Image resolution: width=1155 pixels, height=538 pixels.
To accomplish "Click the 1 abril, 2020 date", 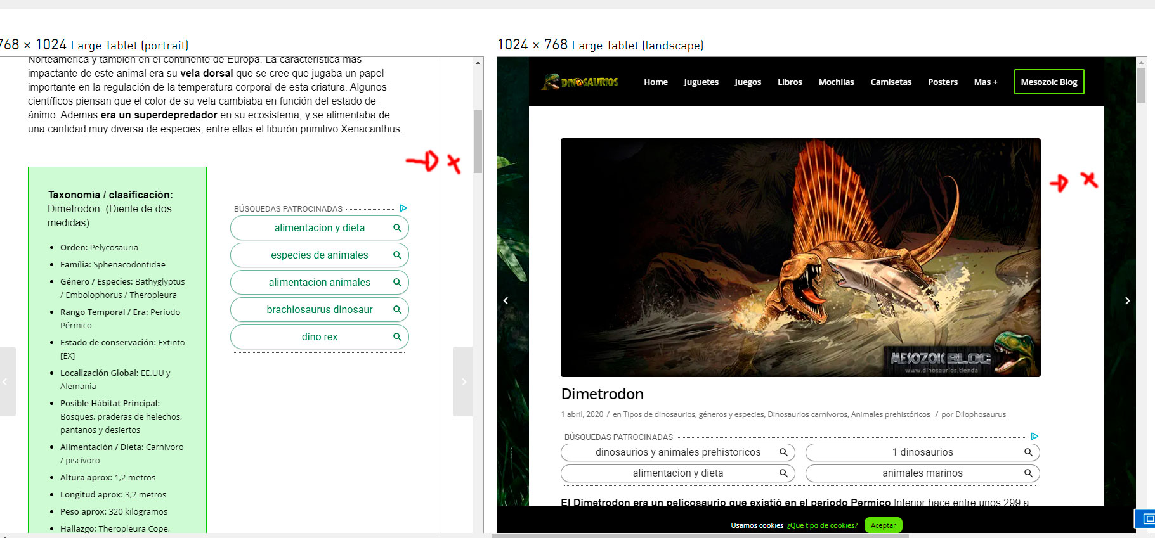I will tap(582, 414).
